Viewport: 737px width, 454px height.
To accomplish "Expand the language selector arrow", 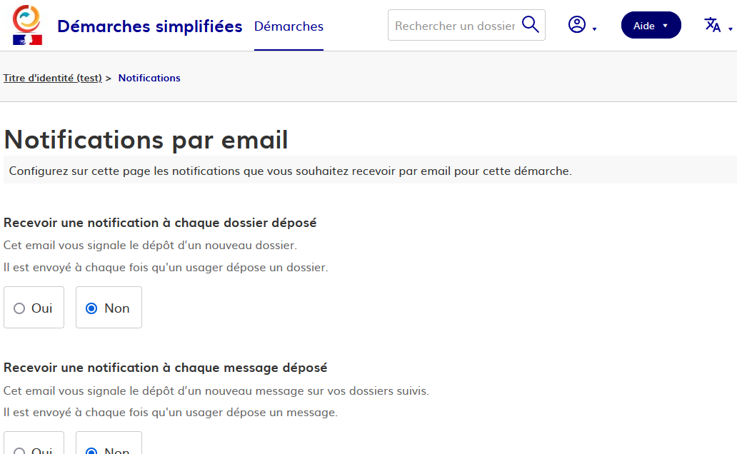I will [x=731, y=29].
